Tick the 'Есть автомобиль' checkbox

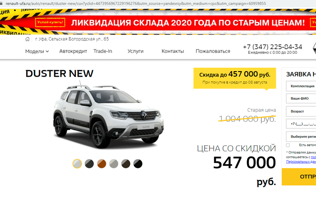coord(288,145)
